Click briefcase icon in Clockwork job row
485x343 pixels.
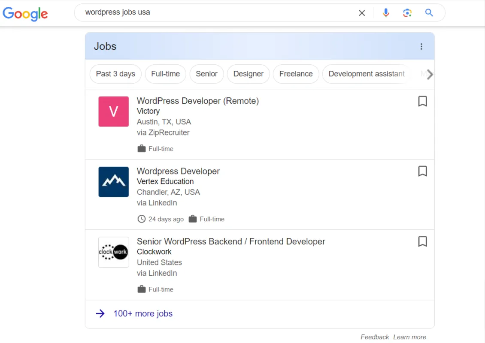(x=141, y=289)
